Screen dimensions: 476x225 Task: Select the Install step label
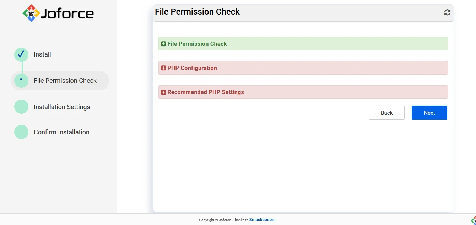(42, 54)
